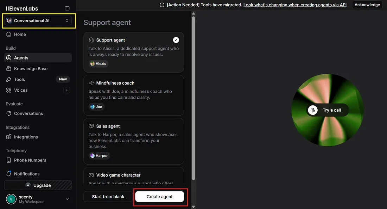Click the Joe voice chip

coord(96,106)
